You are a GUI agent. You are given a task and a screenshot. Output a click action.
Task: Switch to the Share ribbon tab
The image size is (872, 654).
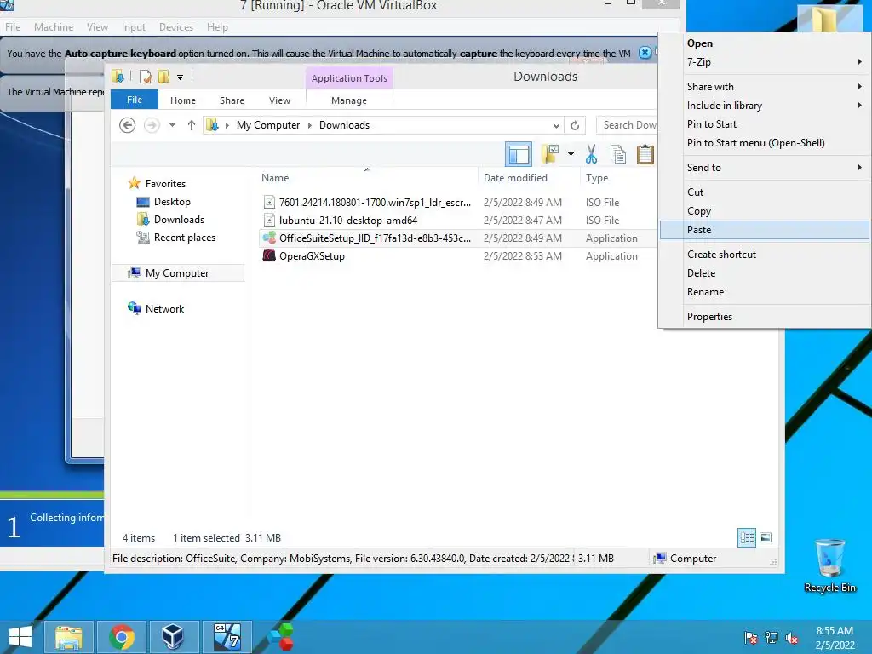click(232, 100)
